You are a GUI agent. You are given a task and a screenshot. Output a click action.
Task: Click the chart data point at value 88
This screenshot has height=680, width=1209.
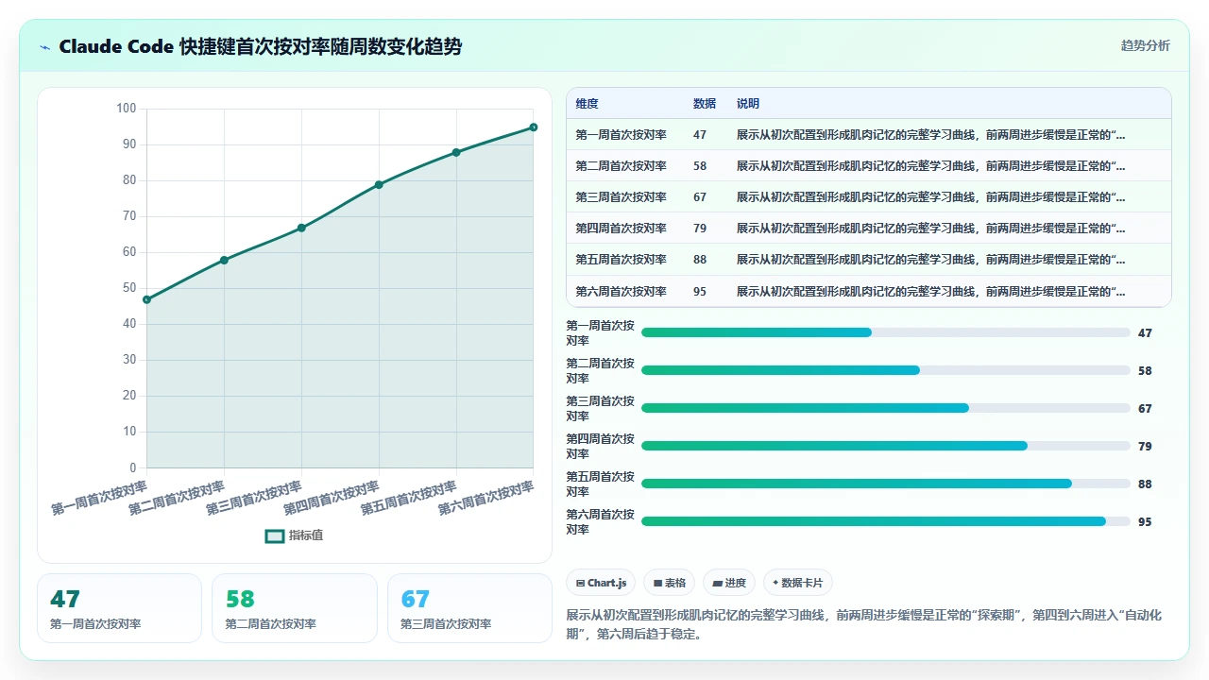pyautogui.click(x=456, y=152)
